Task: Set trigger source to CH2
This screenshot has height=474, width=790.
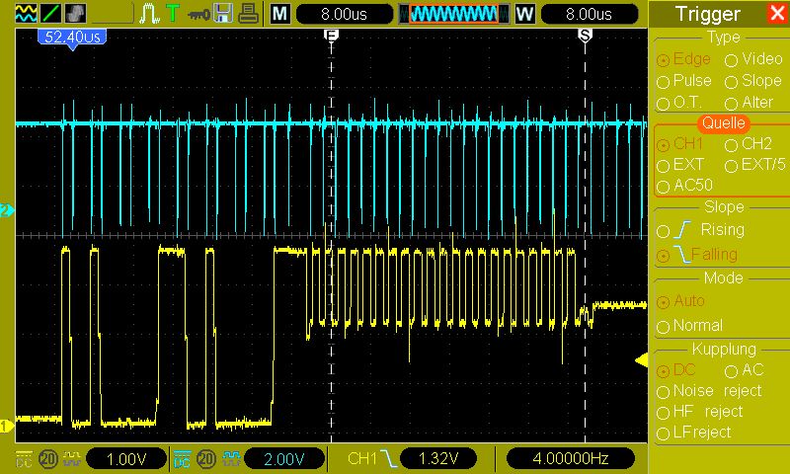Action: point(749,144)
